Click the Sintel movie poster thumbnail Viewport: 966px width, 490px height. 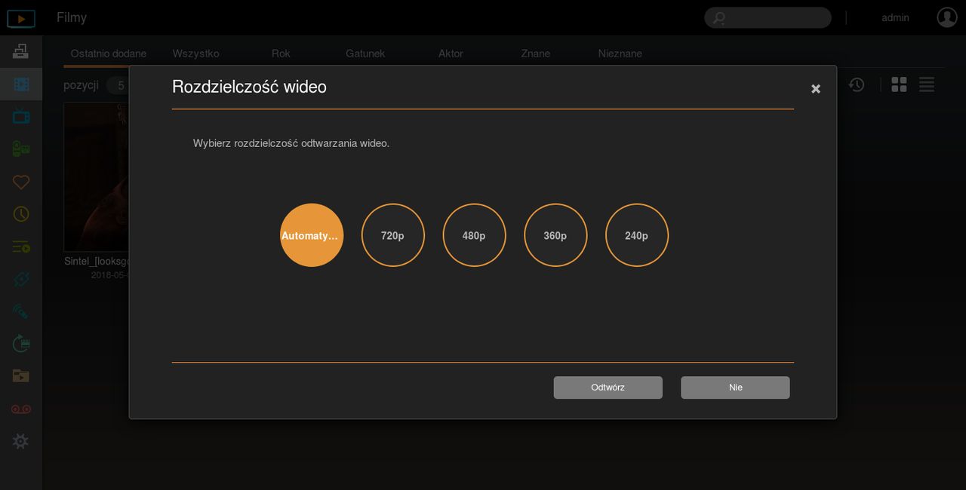tap(97, 177)
